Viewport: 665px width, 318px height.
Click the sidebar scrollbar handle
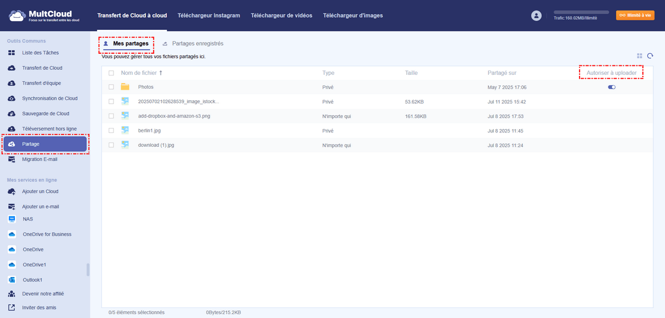pos(88,270)
